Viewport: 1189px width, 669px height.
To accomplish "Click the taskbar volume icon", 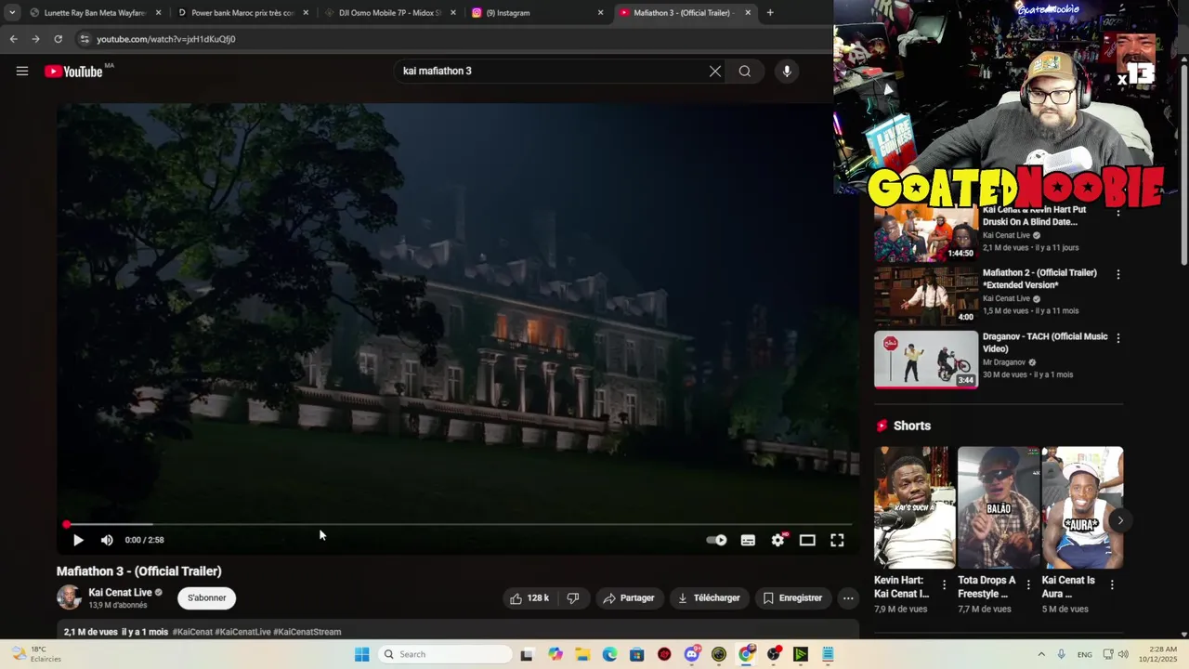I will (1122, 654).
